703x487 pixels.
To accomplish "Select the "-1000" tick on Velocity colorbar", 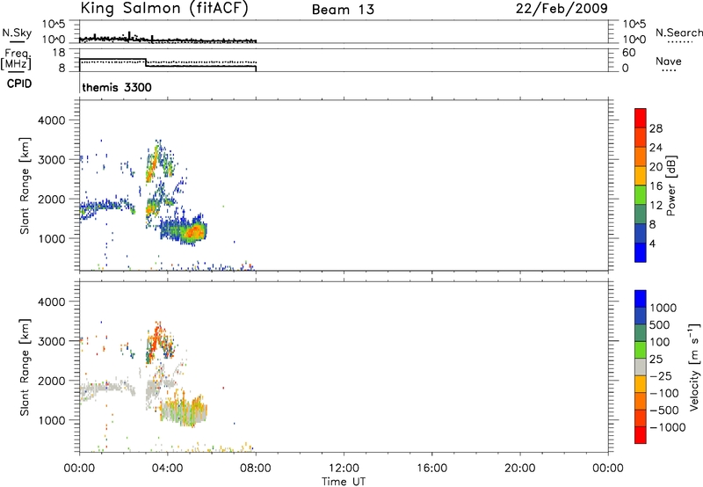I will (x=667, y=427).
